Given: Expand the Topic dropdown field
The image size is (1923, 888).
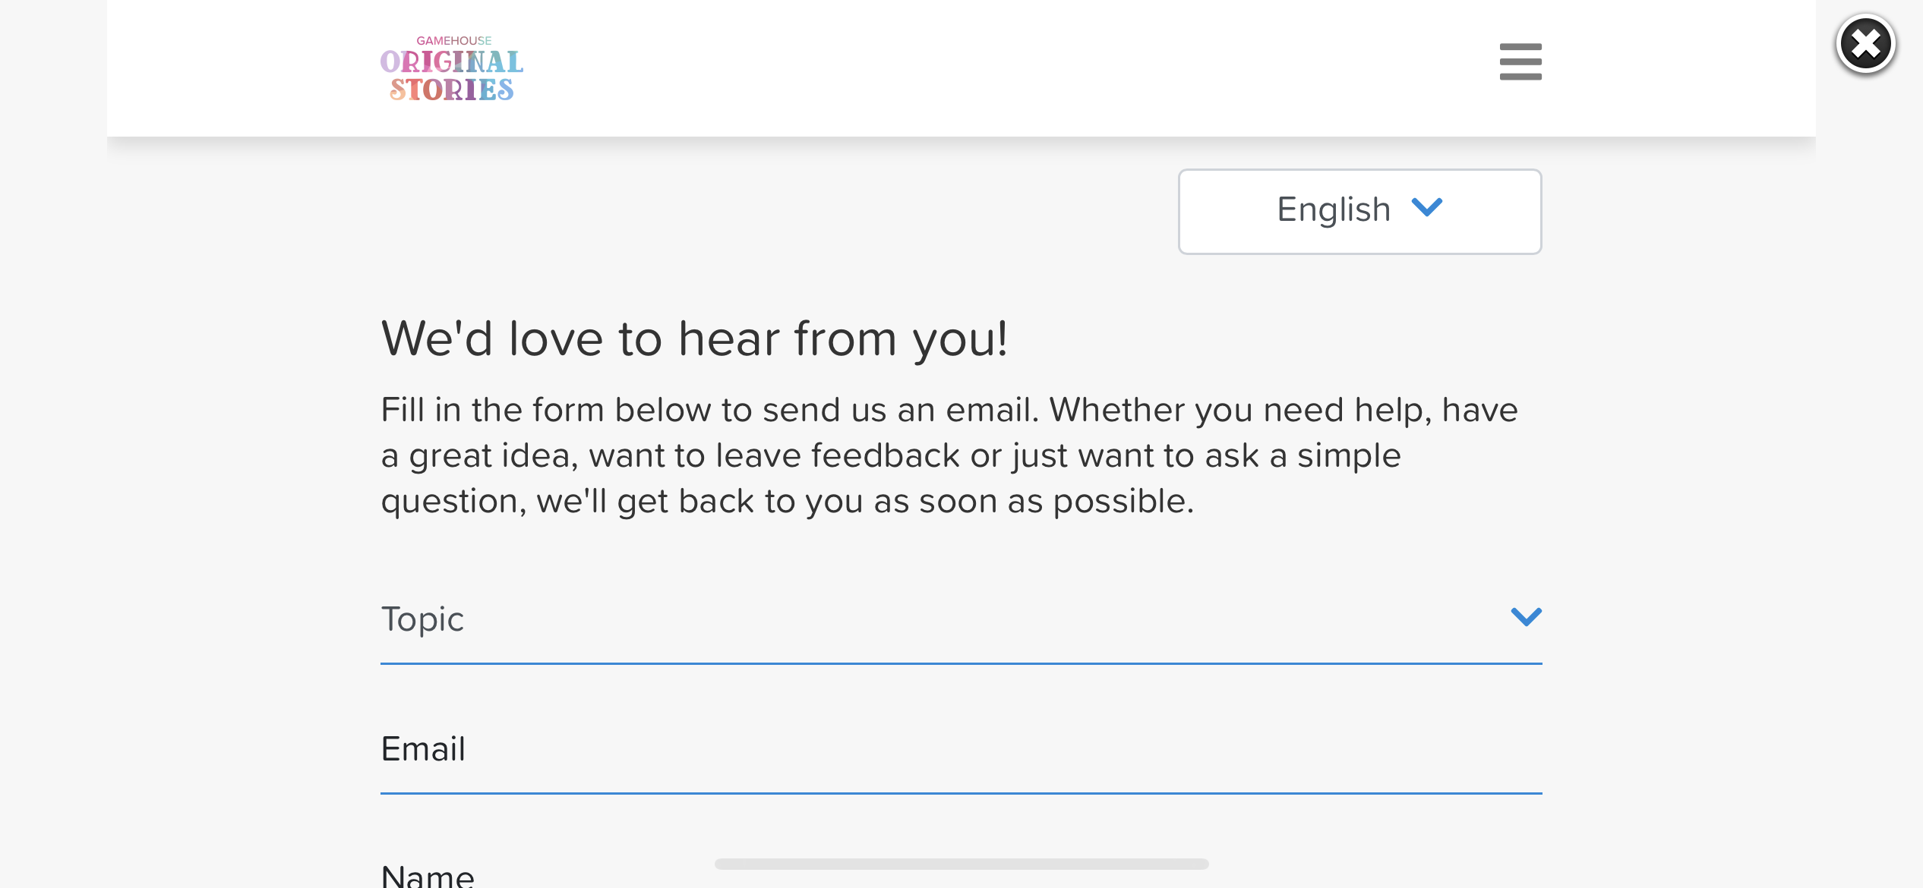Looking at the screenshot, I should tap(960, 619).
